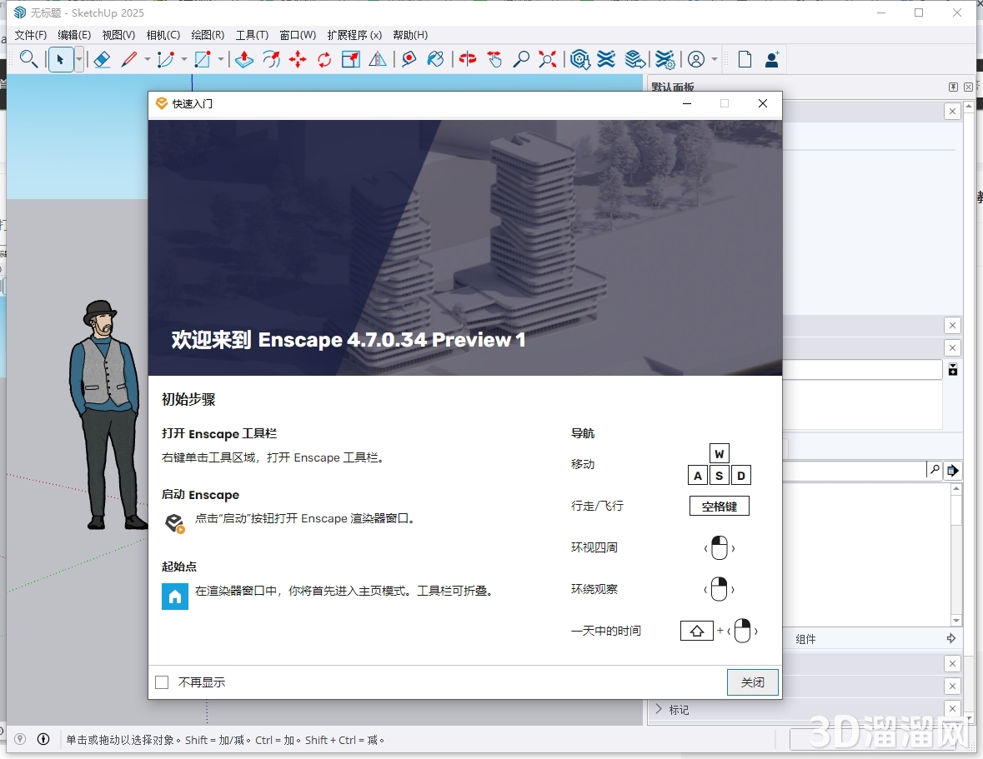Image resolution: width=983 pixels, height=759 pixels.
Task: Open the Line tool dropdown arrow
Action: (148, 59)
